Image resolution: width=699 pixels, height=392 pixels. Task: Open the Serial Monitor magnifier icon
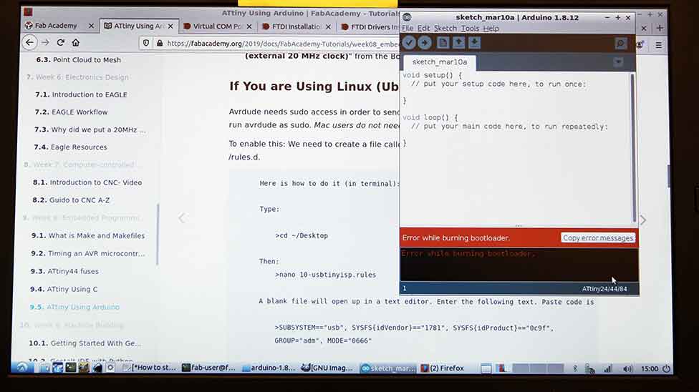click(620, 43)
